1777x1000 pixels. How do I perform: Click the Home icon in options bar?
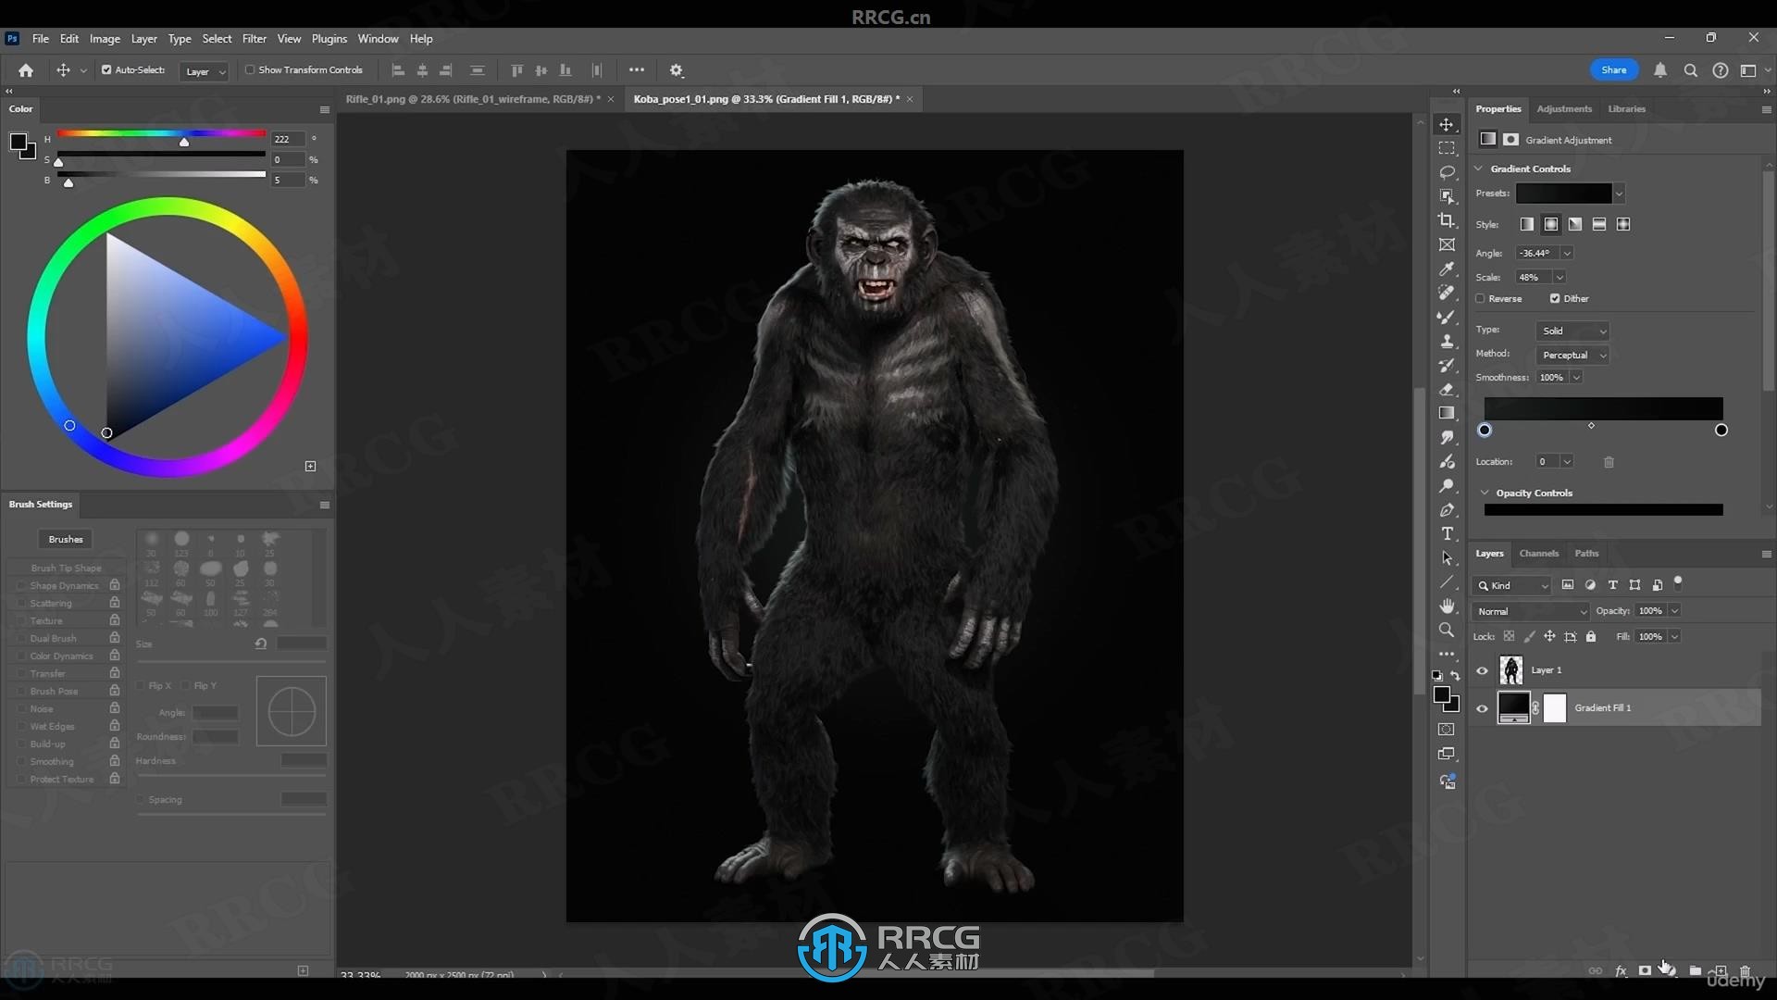click(x=26, y=70)
